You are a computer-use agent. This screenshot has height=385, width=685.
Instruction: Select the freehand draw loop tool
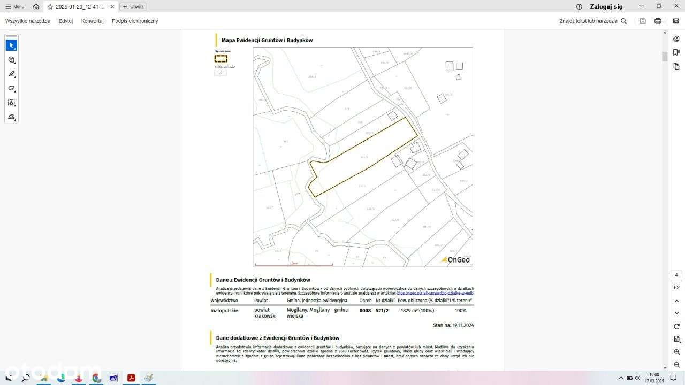(11, 88)
